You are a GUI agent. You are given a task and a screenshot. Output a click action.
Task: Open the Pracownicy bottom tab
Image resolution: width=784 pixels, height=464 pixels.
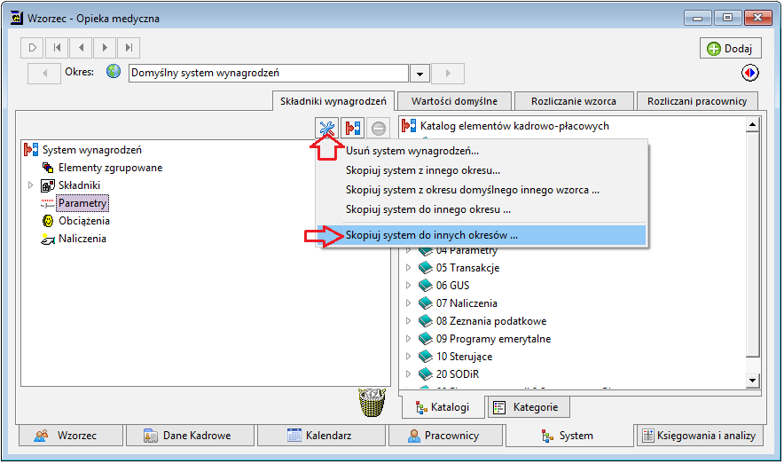(445, 436)
